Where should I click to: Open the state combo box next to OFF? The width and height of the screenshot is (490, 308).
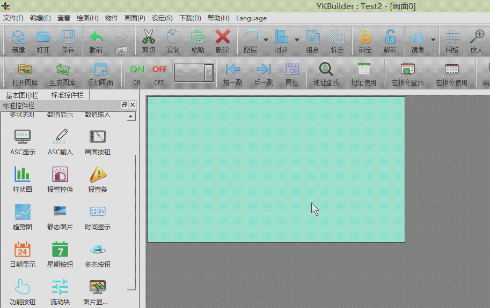pyautogui.click(x=209, y=72)
